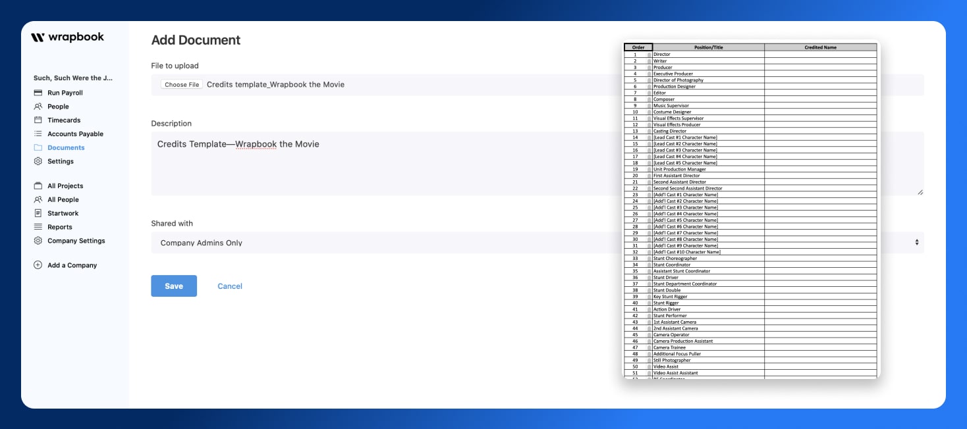Click the Wrapbook logo
The image size is (967, 429).
coord(69,38)
